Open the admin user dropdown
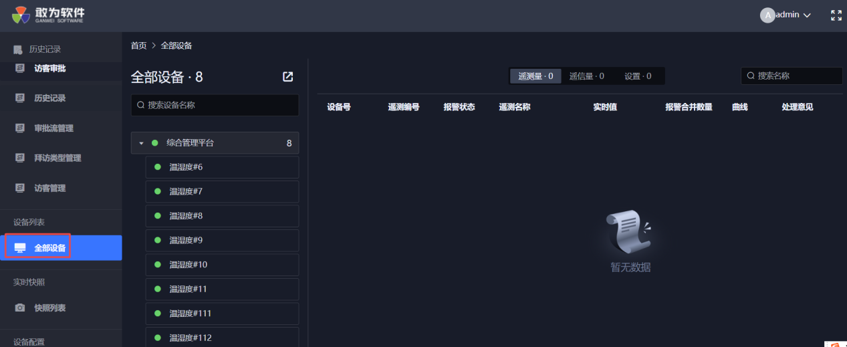Screen dimensions: 847x347 click(x=786, y=15)
